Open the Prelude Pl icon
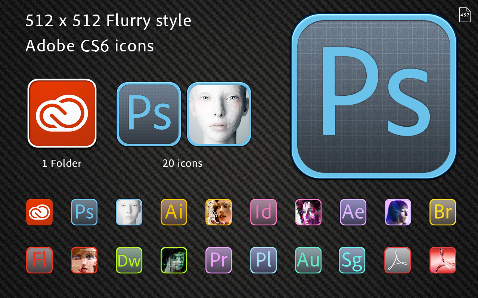Viewport: 478px width, 298px height. point(264,260)
